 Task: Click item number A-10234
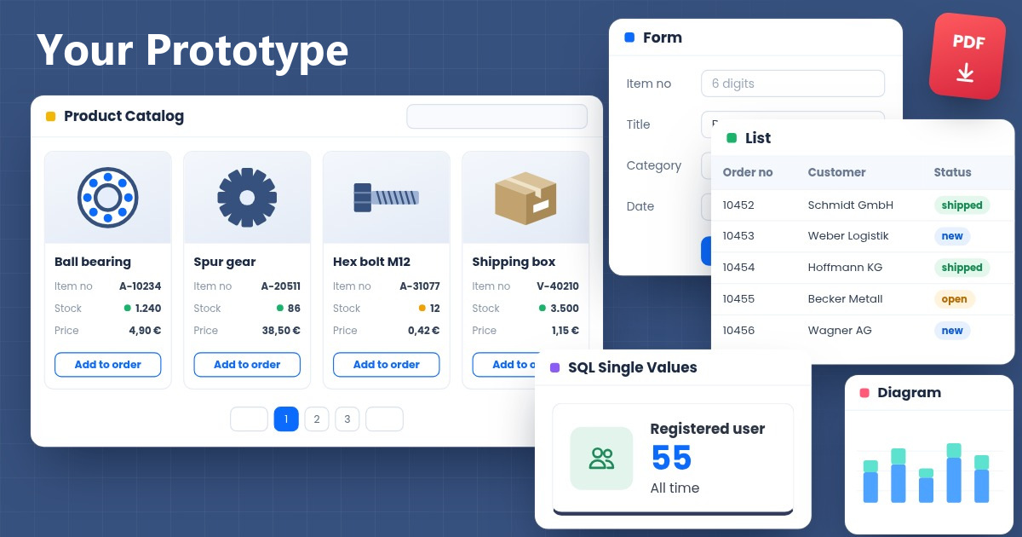point(141,286)
